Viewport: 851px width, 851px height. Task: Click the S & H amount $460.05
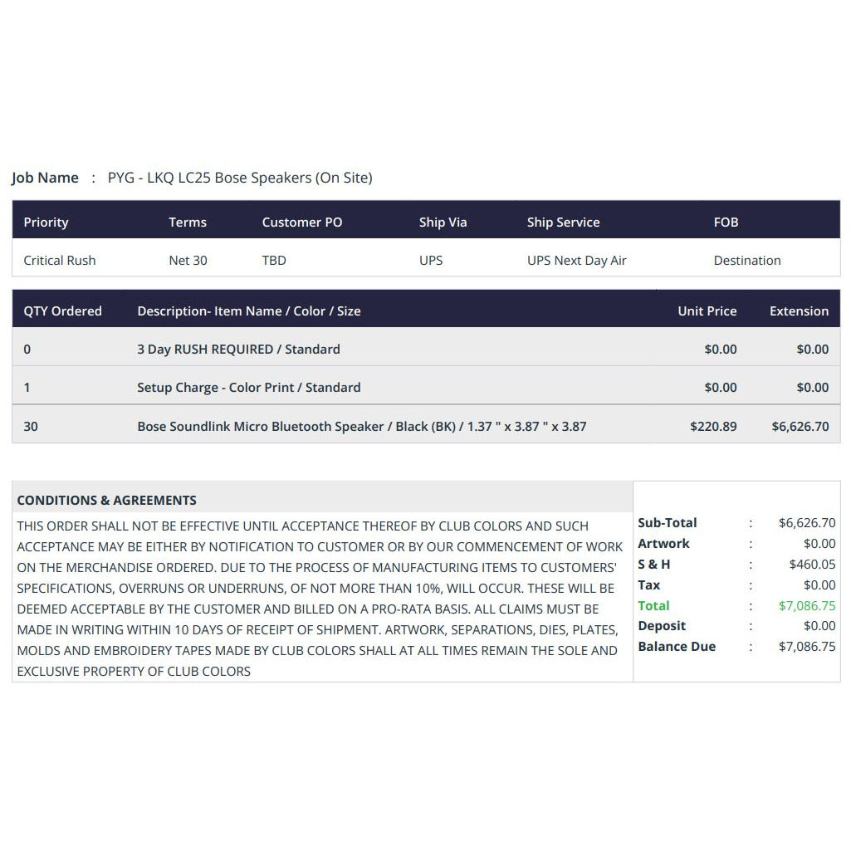(x=812, y=565)
